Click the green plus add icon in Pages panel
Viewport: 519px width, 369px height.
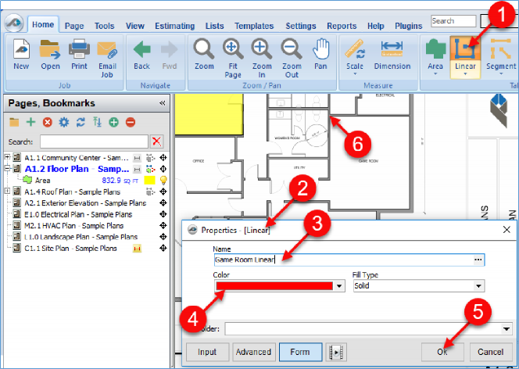(x=30, y=123)
